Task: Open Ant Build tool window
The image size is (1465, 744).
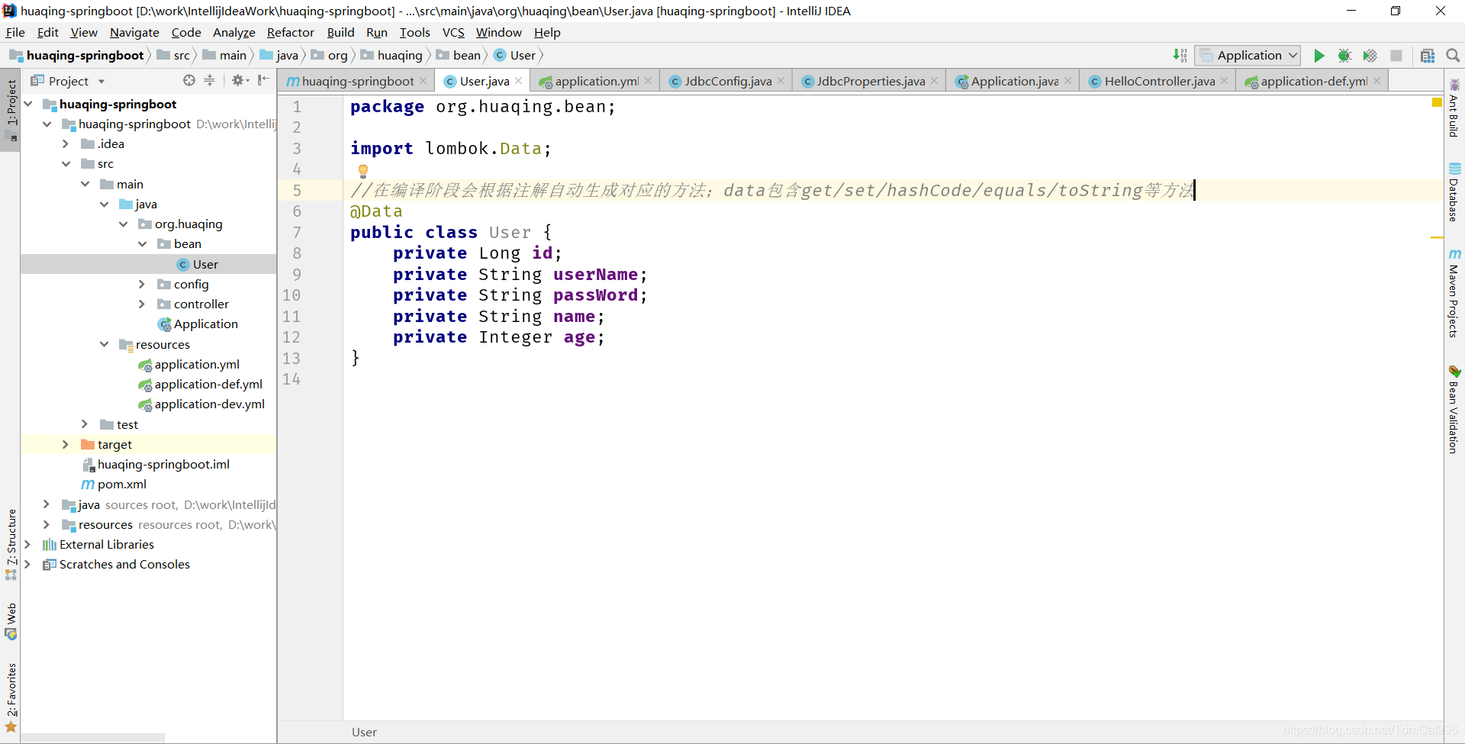Action: point(1454,108)
